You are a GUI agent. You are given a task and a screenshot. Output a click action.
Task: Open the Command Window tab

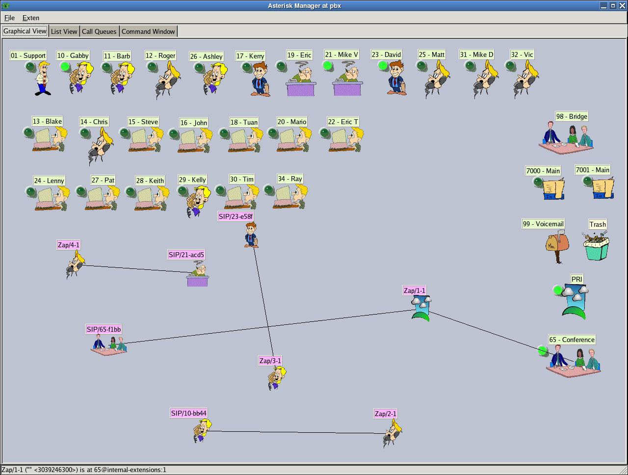click(148, 31)
